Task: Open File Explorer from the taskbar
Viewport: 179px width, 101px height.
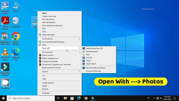Action: [65, 98]
